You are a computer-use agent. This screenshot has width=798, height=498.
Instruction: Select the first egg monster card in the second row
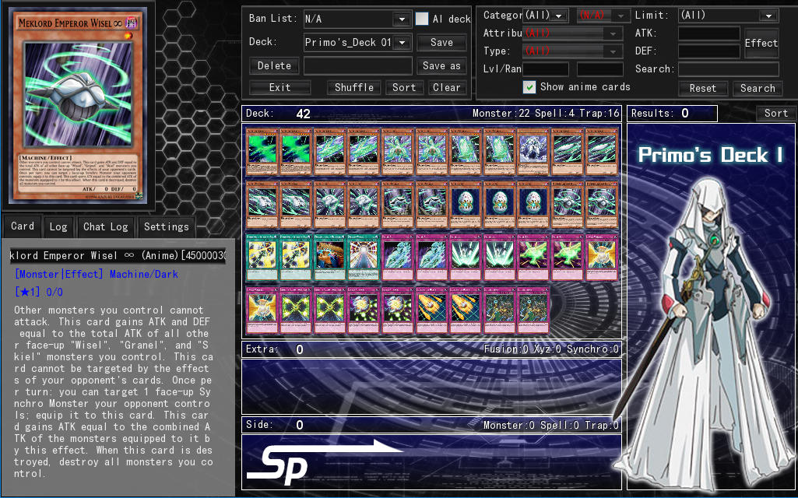tap(466, 204)
